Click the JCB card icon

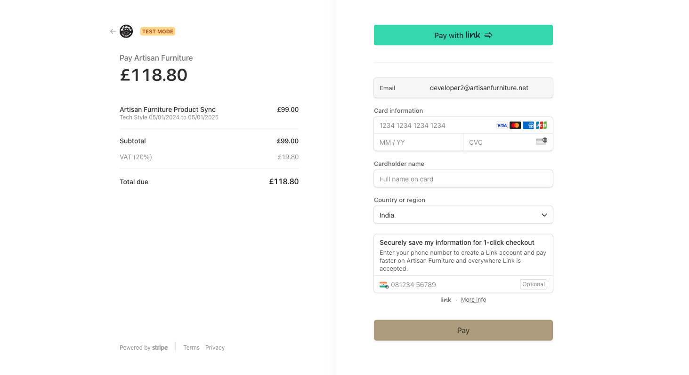coord(542,125)
